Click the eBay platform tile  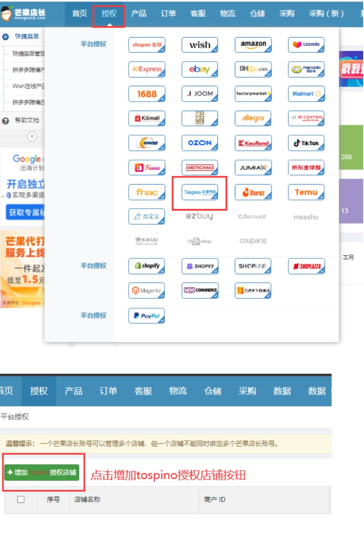click(x=200, y=69)
